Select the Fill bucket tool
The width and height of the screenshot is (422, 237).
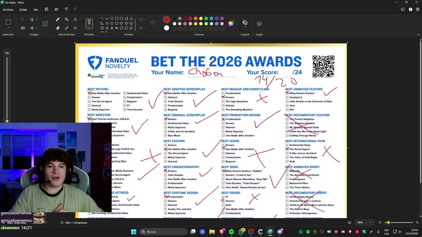pyautogui.click(x=67, y=20)
